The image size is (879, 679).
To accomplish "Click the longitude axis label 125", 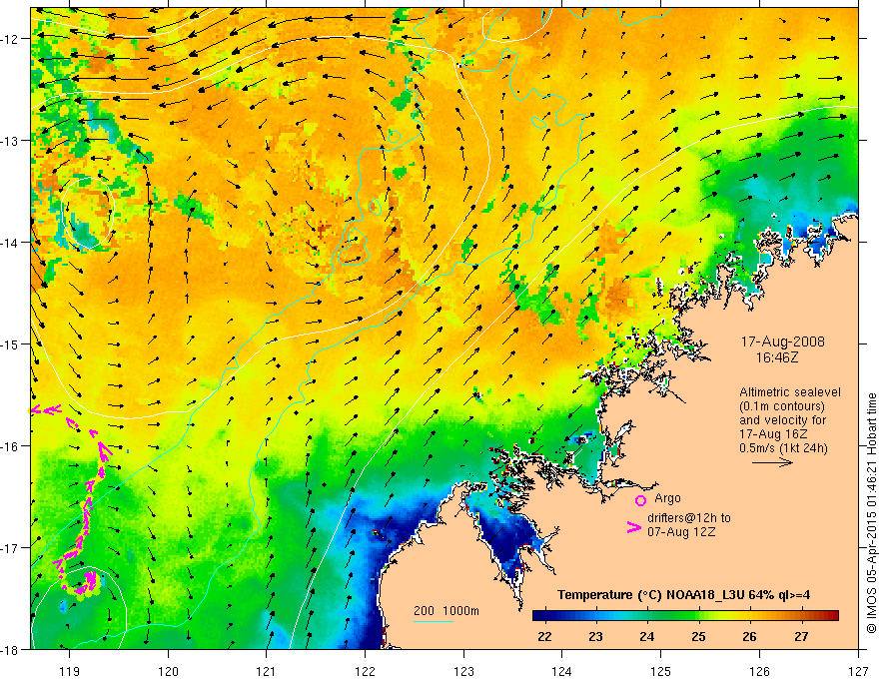I will (661, 671).
